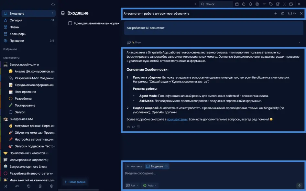The image size is (306, 191).
Task: Check the 'Идеи для занятий на каникулах' task checkbox
Action: pos(70,23)
